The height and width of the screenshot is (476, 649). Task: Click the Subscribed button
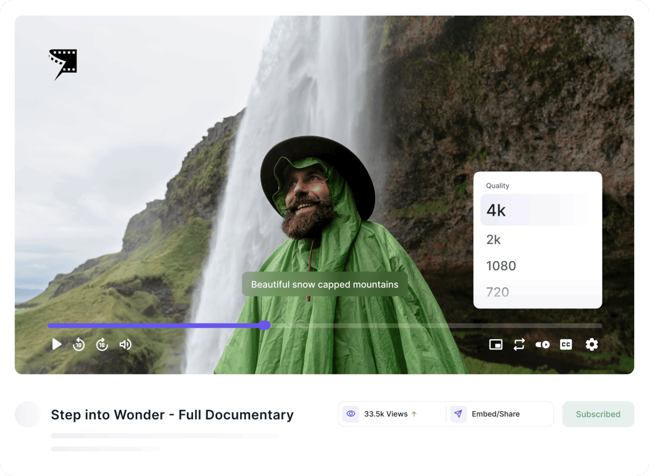coord(598,414)
